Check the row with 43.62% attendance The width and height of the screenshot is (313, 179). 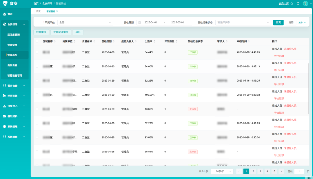37,109
